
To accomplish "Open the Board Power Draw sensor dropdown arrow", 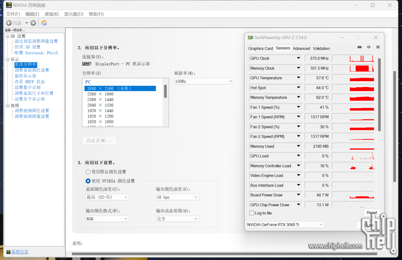I will click(x=299, y=195).
